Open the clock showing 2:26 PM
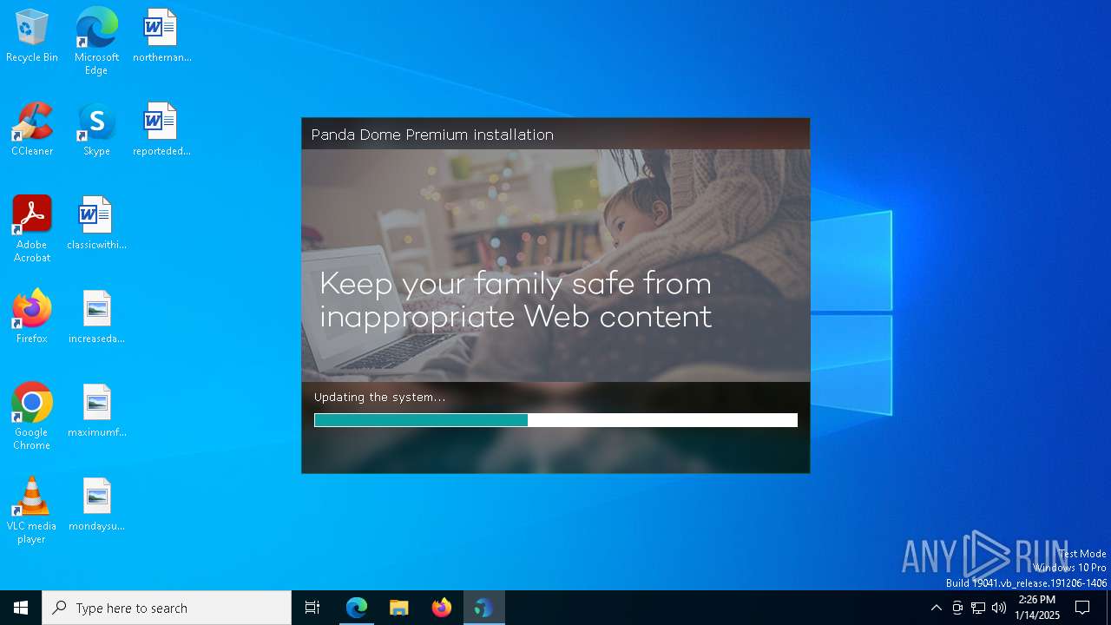Viewport: 1111px width, 625px height. [x=1037, y=608]
